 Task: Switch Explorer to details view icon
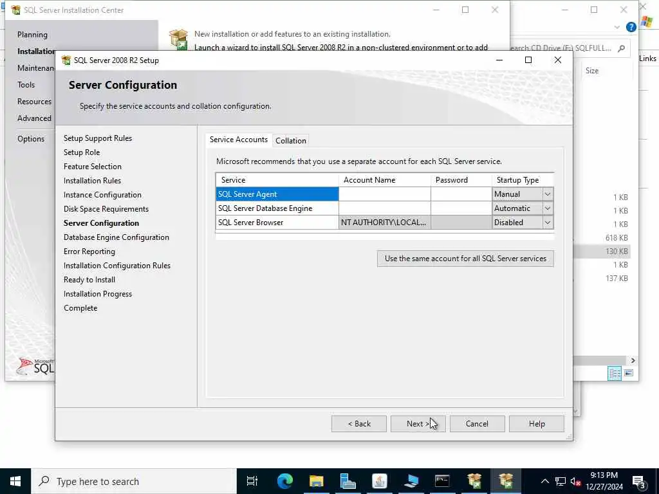615,373
